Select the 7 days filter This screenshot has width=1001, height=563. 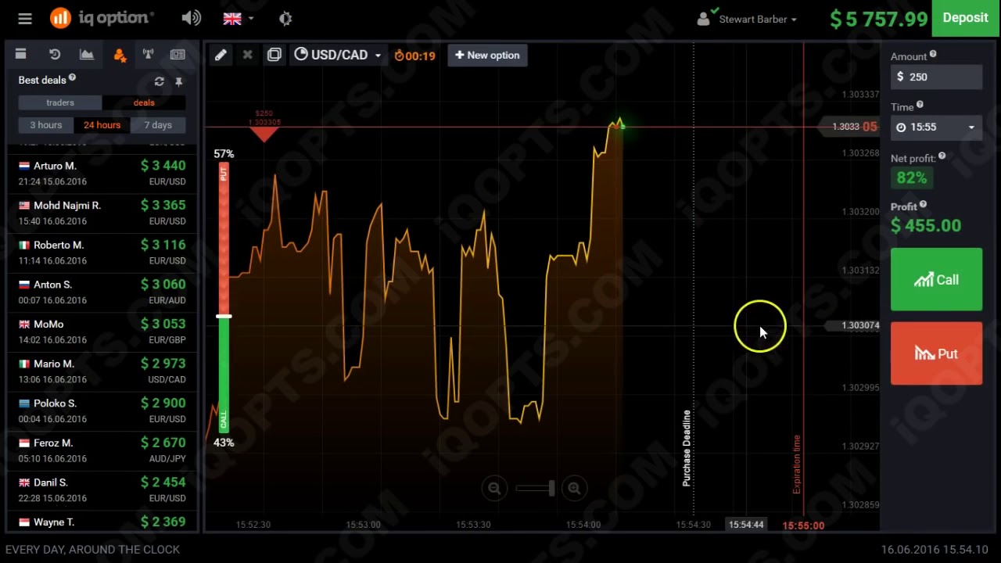click(x=158, y=125)
